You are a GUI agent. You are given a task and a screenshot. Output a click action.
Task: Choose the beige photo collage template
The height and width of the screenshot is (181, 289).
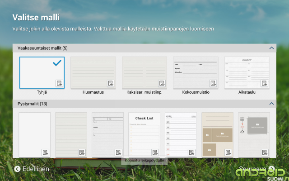coord(218,135)
